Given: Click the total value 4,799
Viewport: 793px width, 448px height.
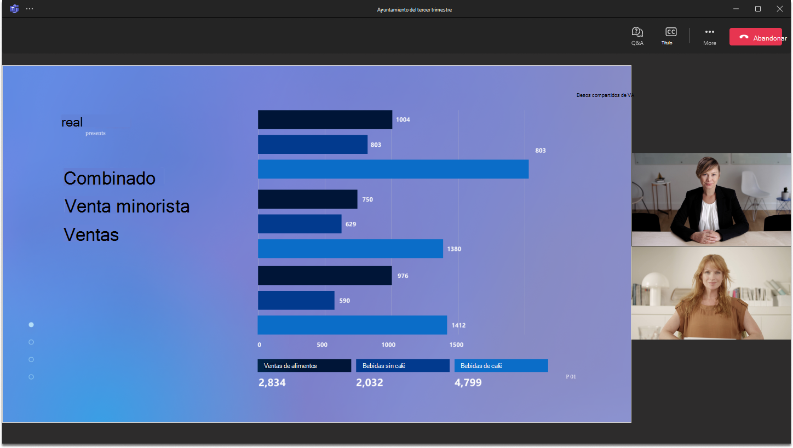Looking at the screenshot, I should coord(468,383).
